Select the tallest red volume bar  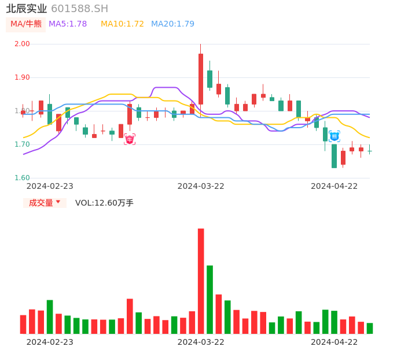point(201,281)
